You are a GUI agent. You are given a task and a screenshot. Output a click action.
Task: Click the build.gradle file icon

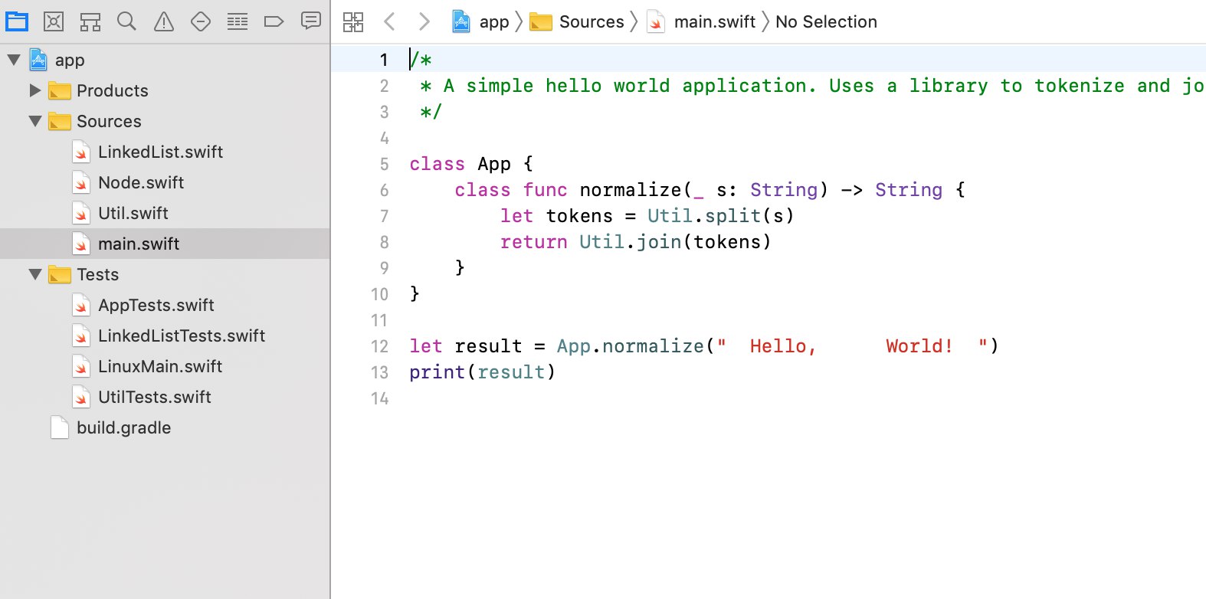point(60,427)
